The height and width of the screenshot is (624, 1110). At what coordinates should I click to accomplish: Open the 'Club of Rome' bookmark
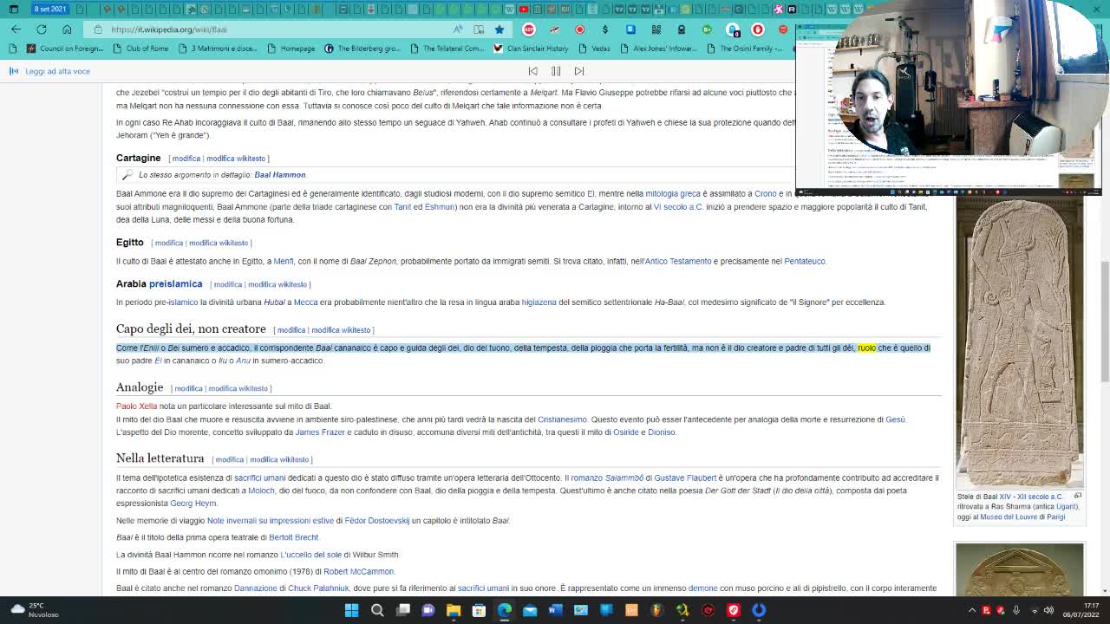[140, 49]
